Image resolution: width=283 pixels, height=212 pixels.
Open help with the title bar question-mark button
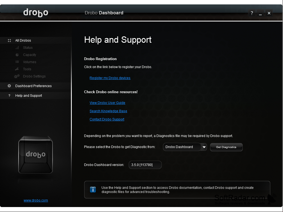coord(252,13)
